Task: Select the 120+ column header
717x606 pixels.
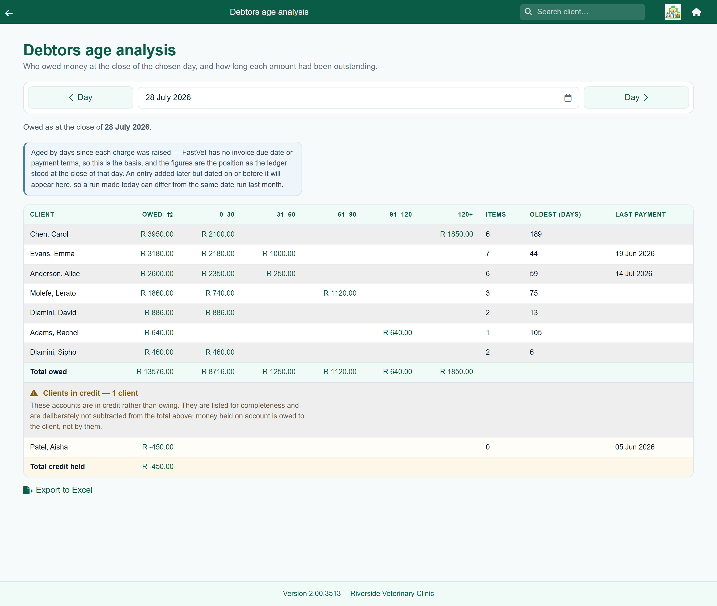Action: 466,214
